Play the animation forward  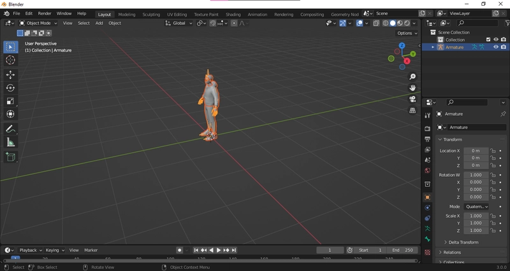coord(219,250)
